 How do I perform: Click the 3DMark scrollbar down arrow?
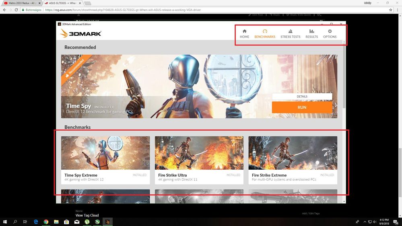(344, 201)
